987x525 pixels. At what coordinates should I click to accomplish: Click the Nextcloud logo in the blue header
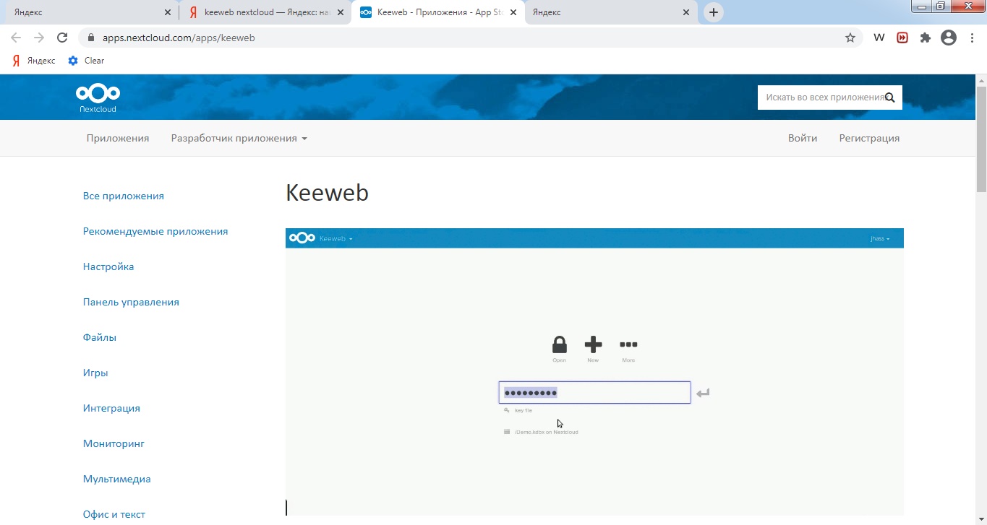click(97, 97)
